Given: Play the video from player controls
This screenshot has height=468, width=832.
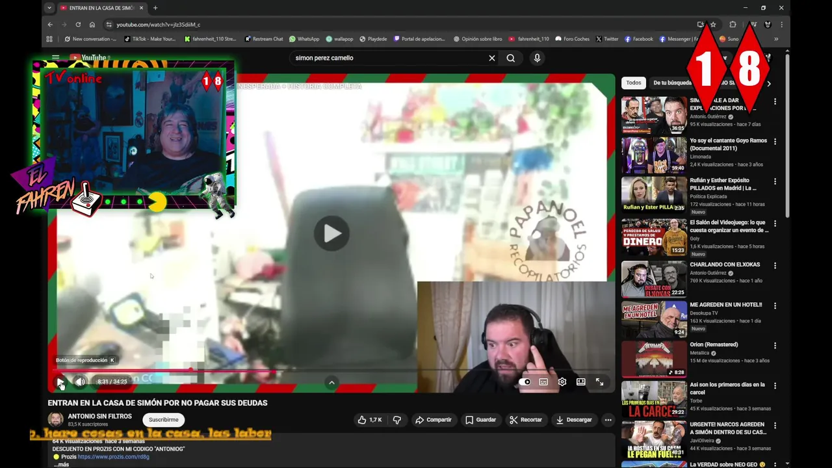Looking at the screenshot, I should point(60,382).
